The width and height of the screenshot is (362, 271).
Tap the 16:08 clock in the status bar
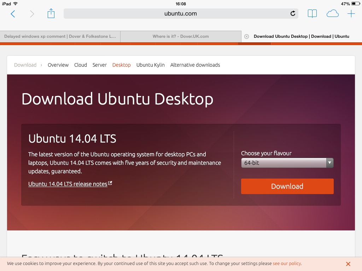point(181,4)
